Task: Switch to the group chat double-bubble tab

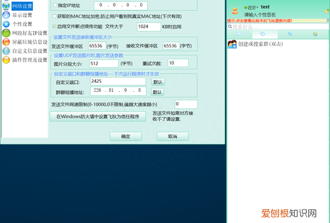Action: pos(262,34)
